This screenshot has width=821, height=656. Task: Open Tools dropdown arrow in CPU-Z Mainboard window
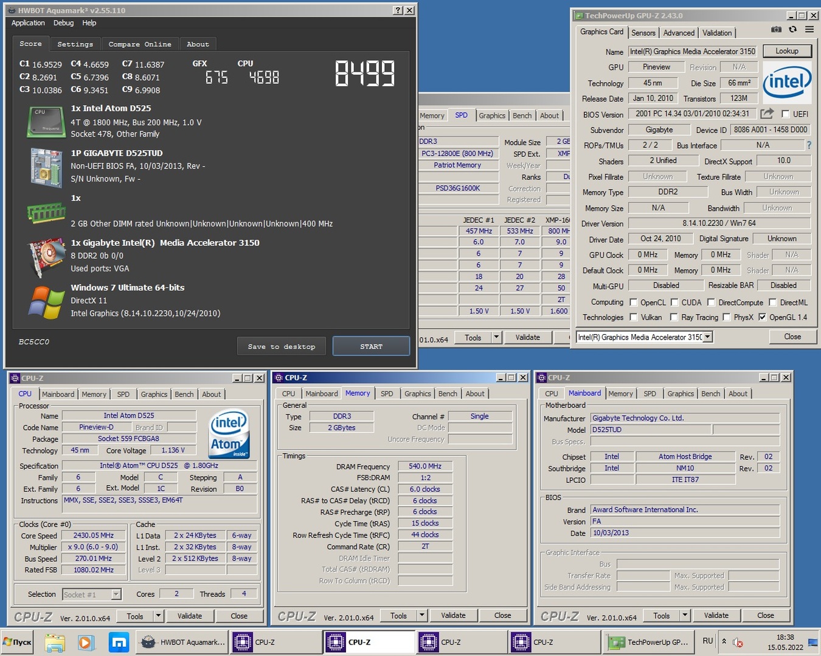(685, 615)
